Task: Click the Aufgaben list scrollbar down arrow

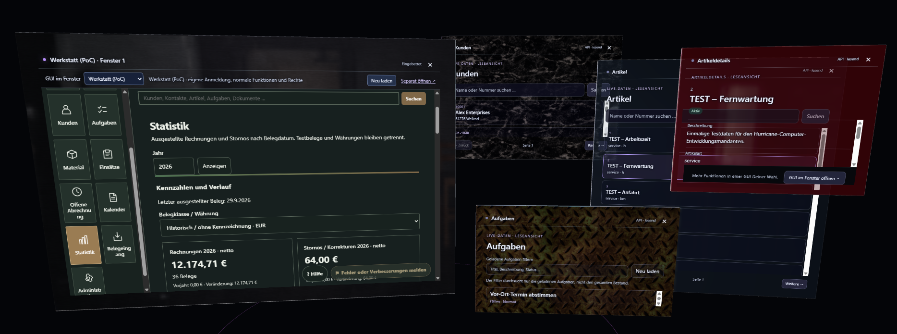Action: [x=658, y=304]
